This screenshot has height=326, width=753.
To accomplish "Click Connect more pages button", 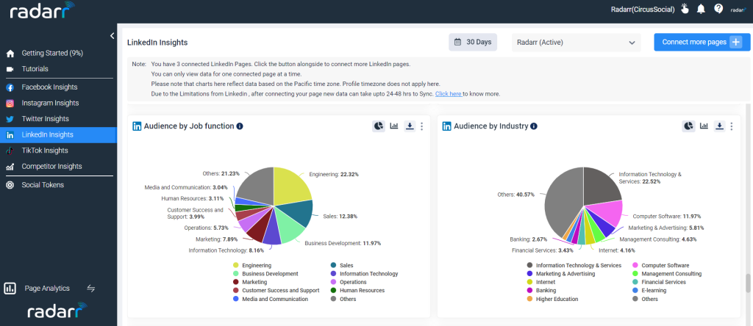I will click(x=702, y=42).
